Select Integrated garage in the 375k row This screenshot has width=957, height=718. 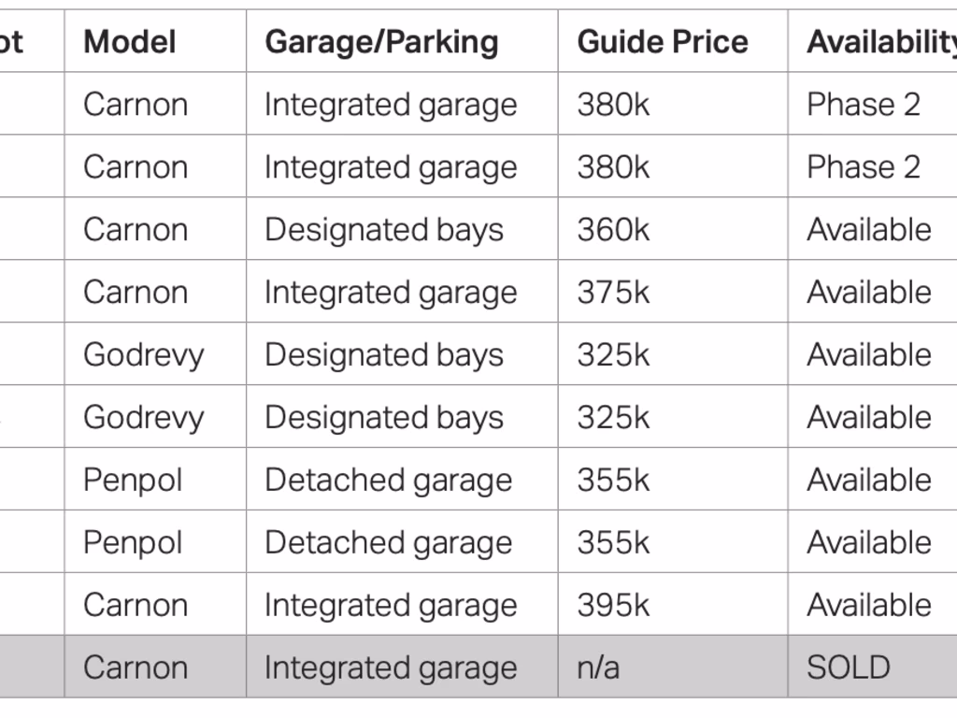[x=391, y=292]
